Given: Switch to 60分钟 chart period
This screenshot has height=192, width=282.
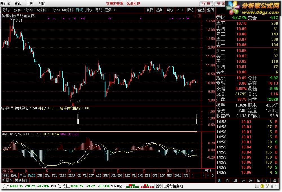Looking at the screenshot, I should 68,10.
